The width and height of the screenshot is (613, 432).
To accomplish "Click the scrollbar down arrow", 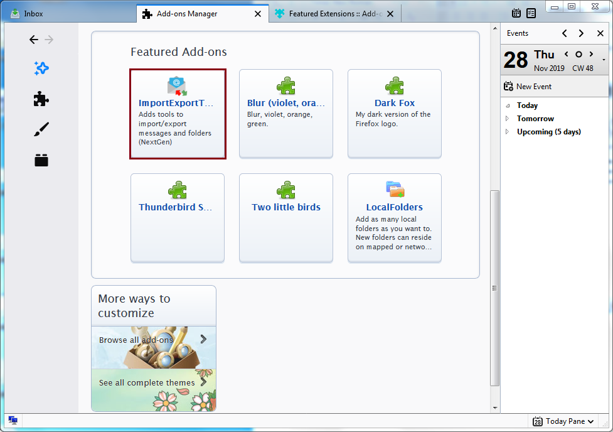I will tap(495, 408).
